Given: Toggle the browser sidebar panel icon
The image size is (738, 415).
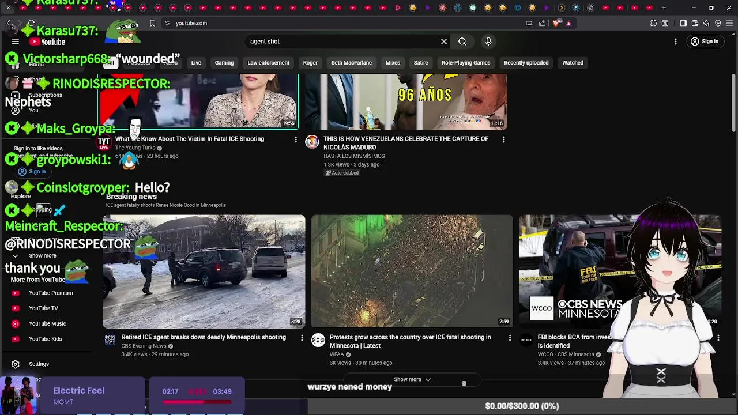Looking at the screenshot, I should (683, 23).
